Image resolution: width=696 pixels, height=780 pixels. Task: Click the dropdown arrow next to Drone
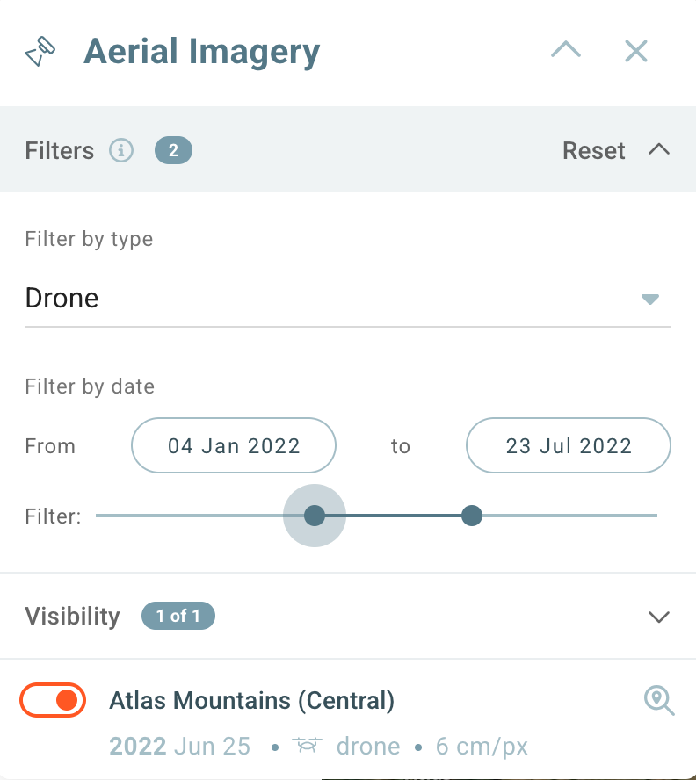tap(649, 299)
